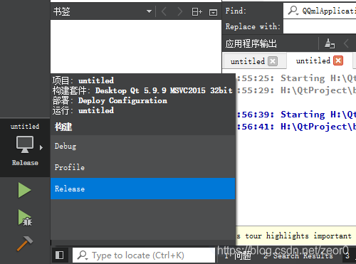
Task: Click the 55:25 Starting output line
Action: point(296,78)
